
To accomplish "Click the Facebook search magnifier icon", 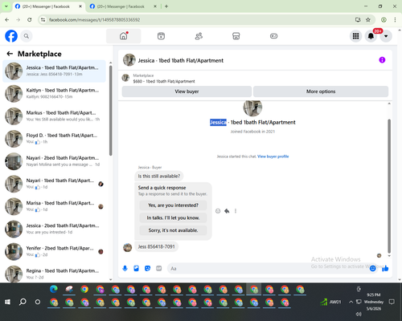I will tap(27, 36).
